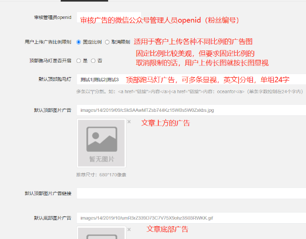This screenshot has width=306, height=239.
Task: Click the 默认底部图片广告 path field
Action: [x=191, y=218]
